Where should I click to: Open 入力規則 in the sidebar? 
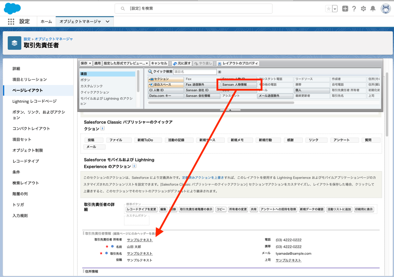(20, 216)
